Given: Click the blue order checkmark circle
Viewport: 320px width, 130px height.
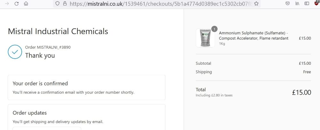Looking at the screenshot, I should pyautogui.click(x=15, y=52).
